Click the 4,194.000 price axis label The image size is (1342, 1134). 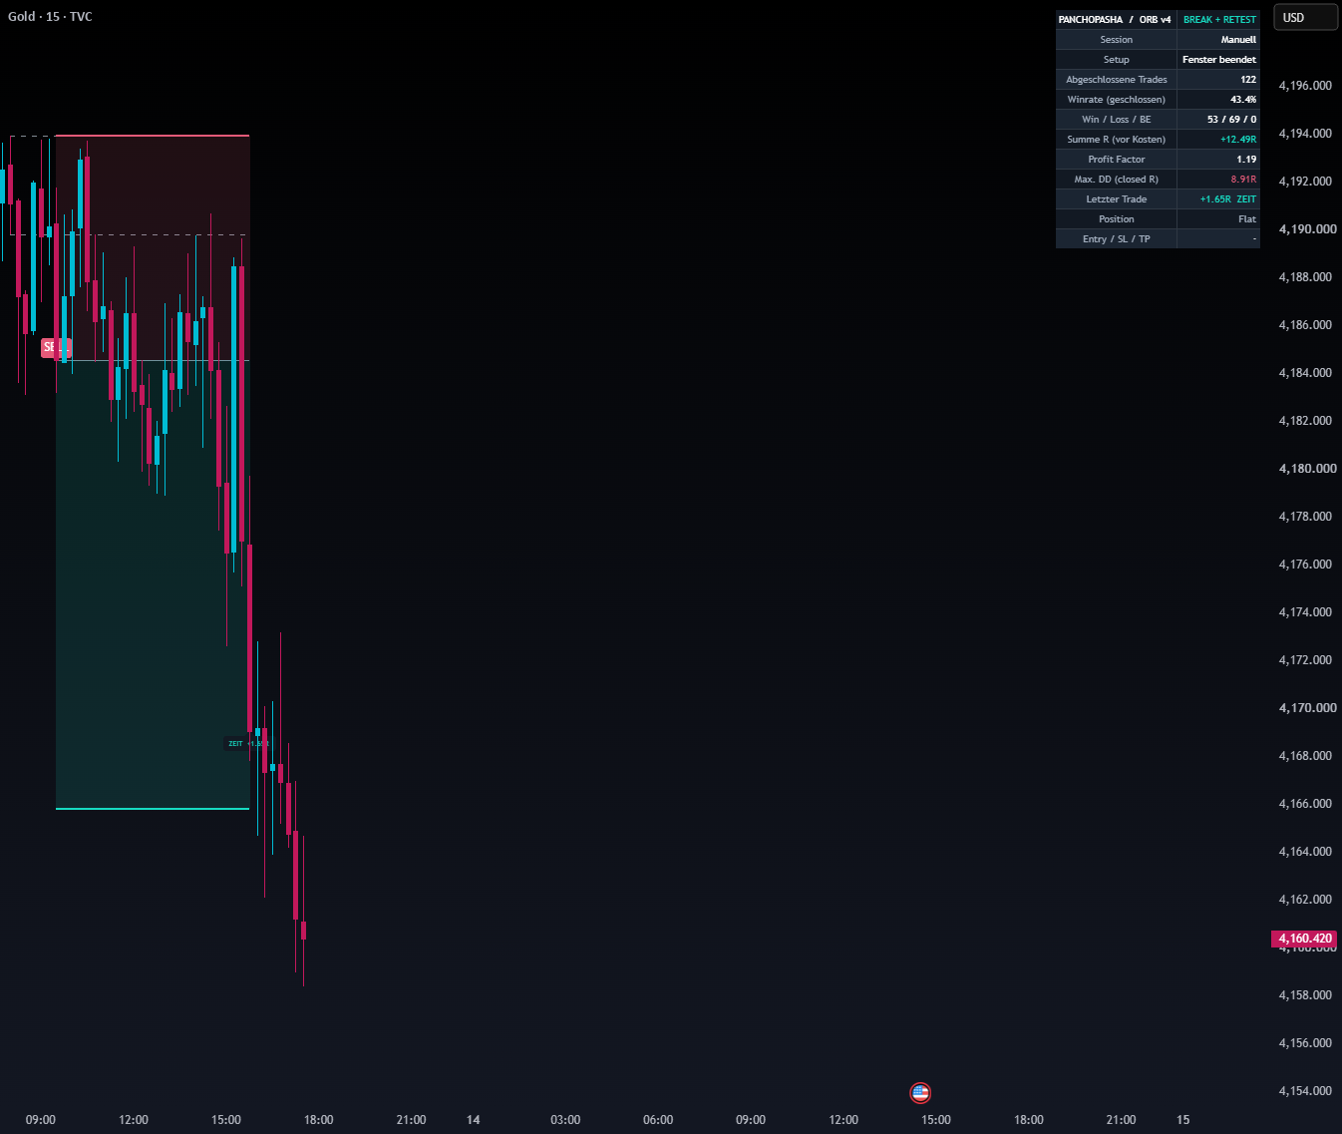coord(1305,134)
